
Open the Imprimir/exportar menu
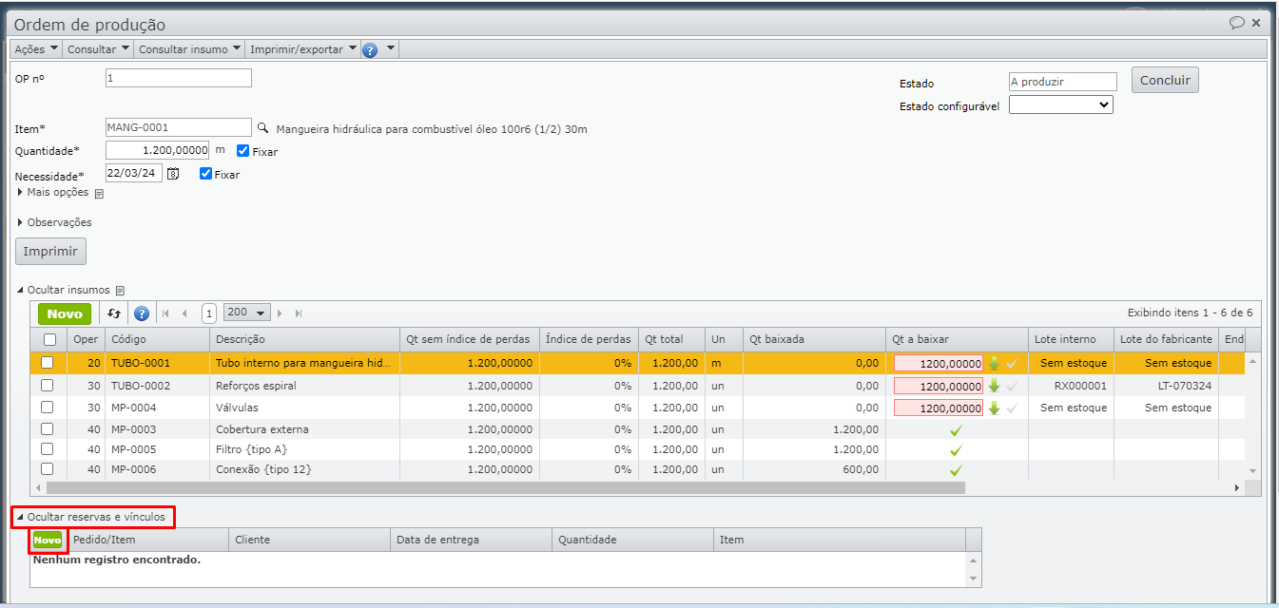[303, 49]
